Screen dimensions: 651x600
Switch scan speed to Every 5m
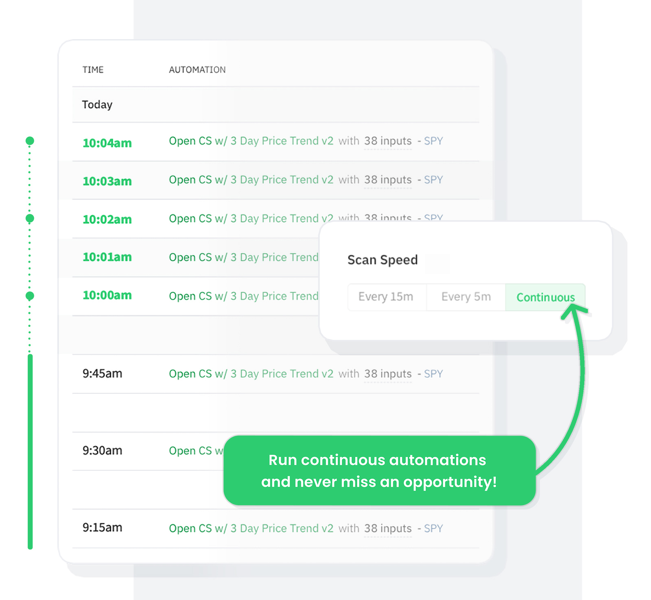pos(465,297)
